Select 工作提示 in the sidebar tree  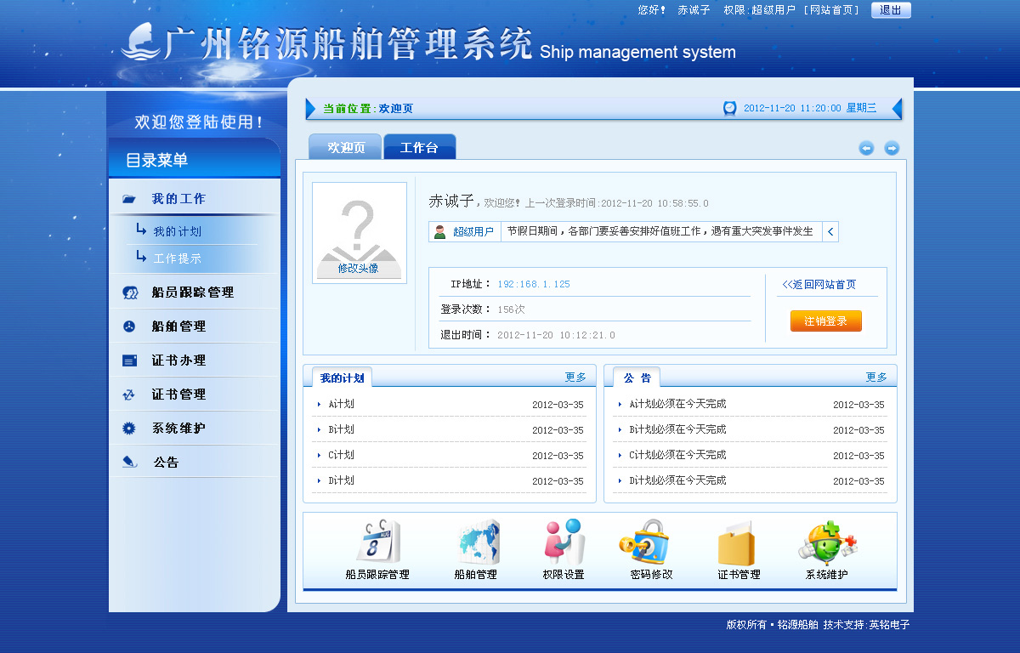178,258
